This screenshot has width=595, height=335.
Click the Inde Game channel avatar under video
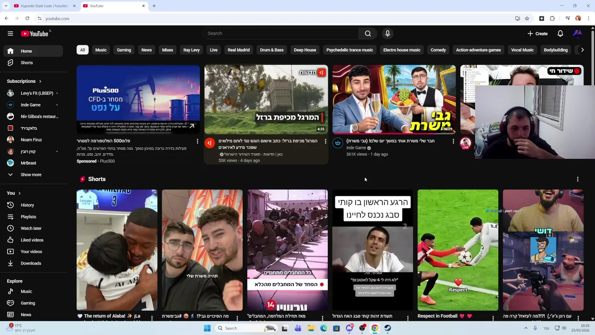click(x=338, y=143)
